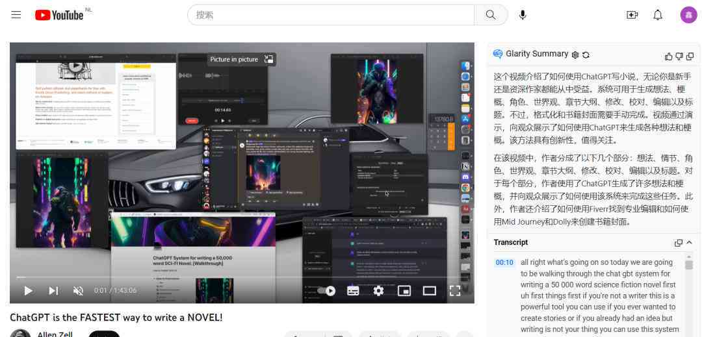
Task: Unmute the video player volume
Action: 78,291
